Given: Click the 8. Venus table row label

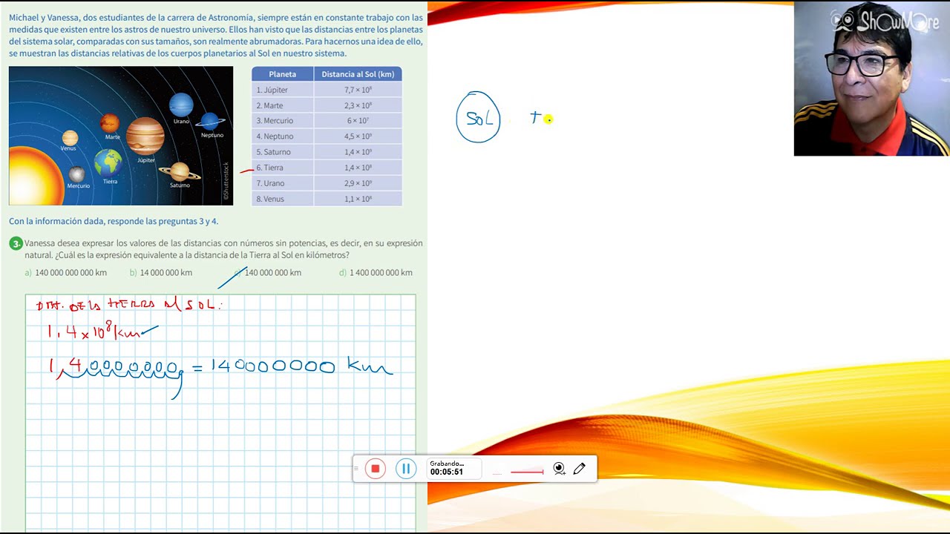Looking at the screenshot, I should 270,199.
